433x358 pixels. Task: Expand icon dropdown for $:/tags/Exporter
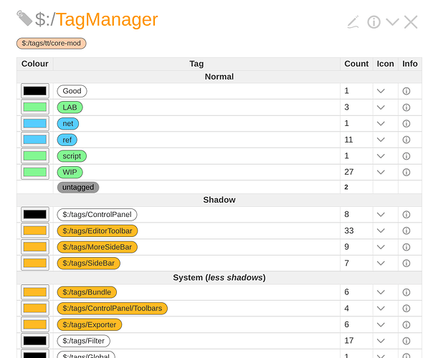[x=381, y=325]
